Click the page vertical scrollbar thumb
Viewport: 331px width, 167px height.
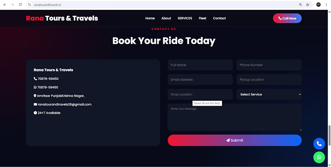(329, 135)
